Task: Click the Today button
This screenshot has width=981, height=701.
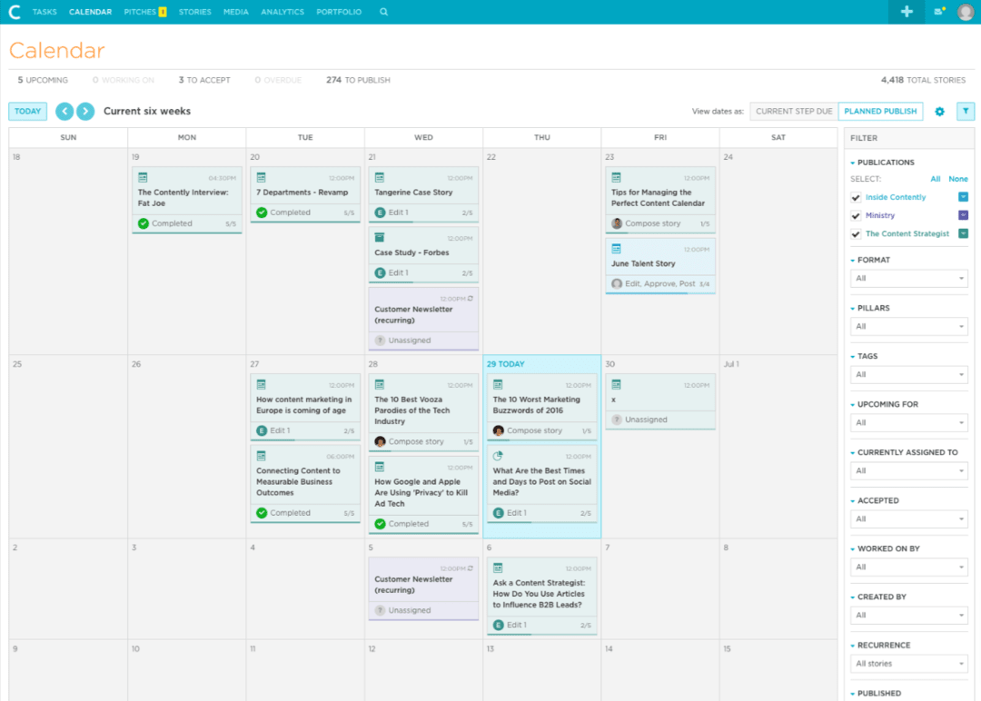Action: click(27, 111)
